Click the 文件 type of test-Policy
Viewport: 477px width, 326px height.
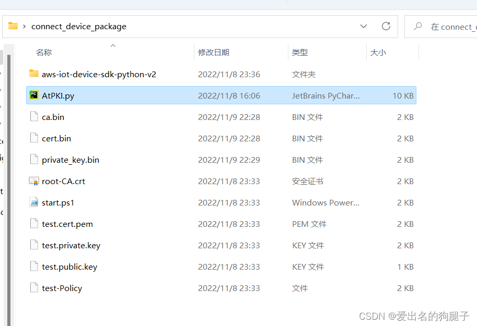click(x=300, y=288)
